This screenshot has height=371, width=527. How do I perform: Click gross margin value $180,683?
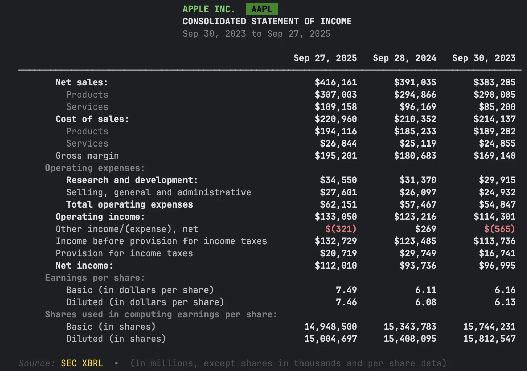click(415, 156)
